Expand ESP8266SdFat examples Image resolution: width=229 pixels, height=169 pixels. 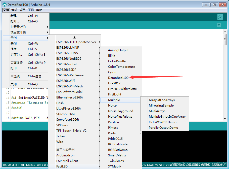click(x=74, y=64)
